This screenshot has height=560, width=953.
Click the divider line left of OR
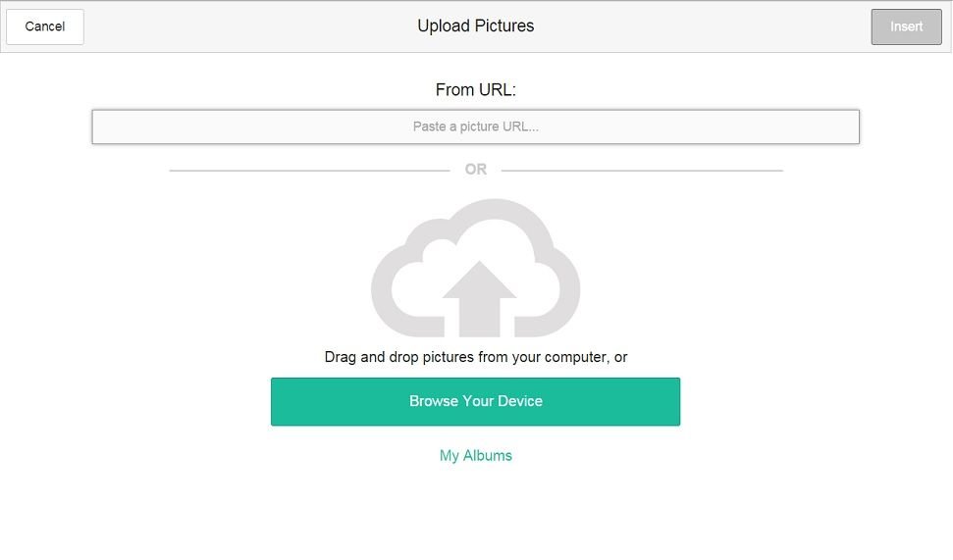click(x=309, y=171)
